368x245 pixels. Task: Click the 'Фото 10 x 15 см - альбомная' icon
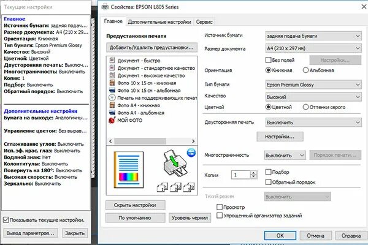(112, 90)
